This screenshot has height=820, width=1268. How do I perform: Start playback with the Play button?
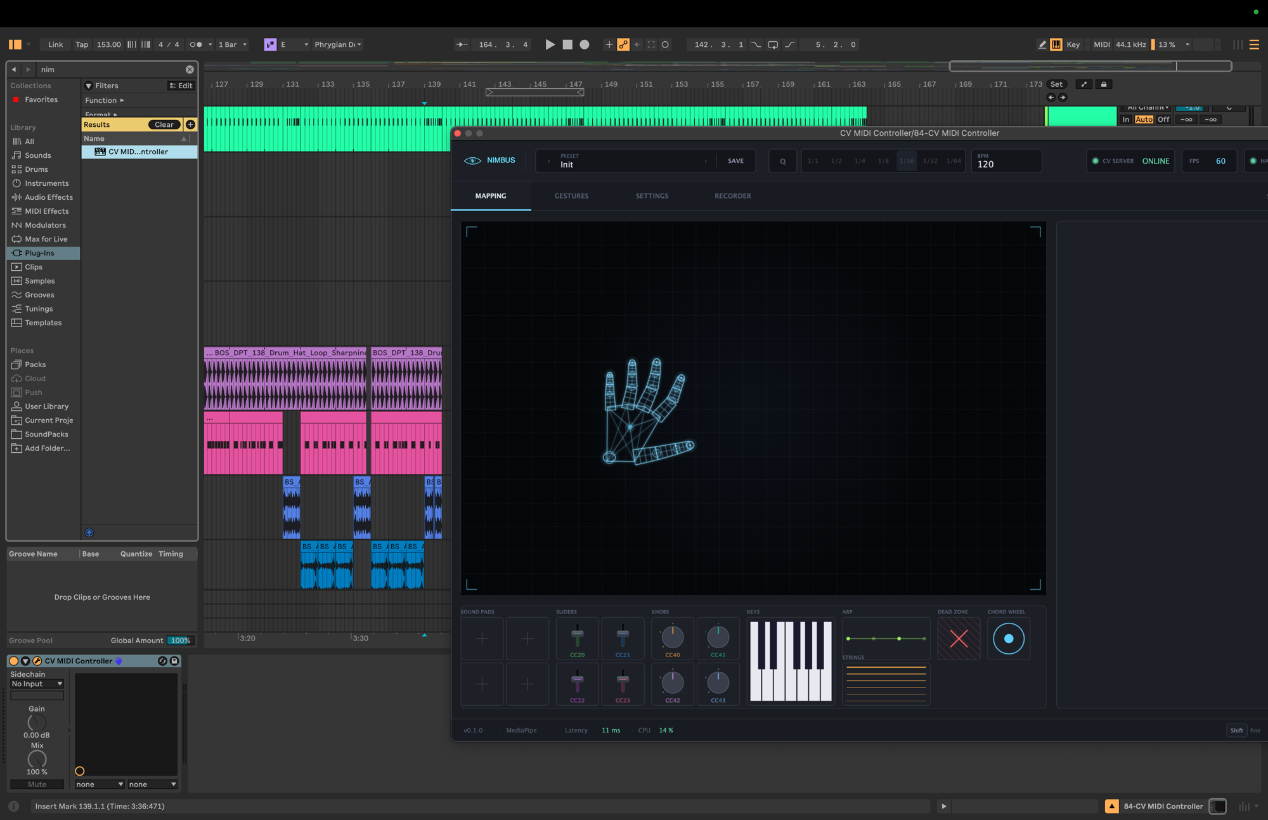(550, 44)
